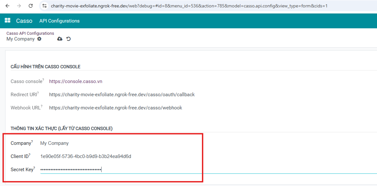Reload the page with the refresh icon
Image resolution: width=377 pixels, height=186 pixels.
pyautogui.click(x=31, y=6)
